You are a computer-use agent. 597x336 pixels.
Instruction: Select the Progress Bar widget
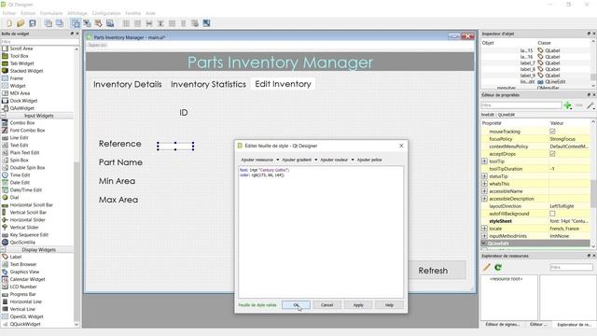coord(22,294)
